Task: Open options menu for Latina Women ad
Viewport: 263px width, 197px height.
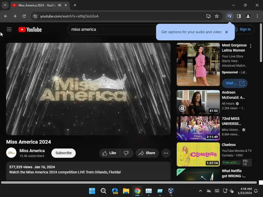Action: (251, 46)
